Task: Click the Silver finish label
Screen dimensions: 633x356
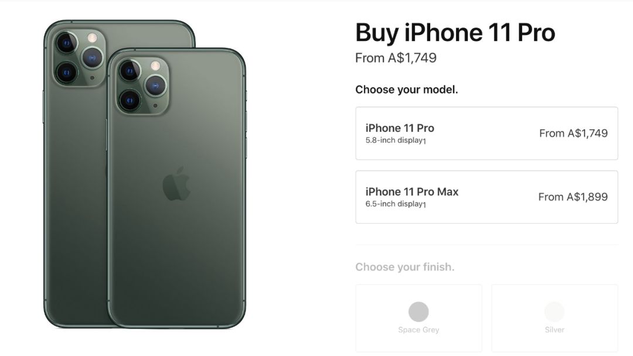Action: 554,330
